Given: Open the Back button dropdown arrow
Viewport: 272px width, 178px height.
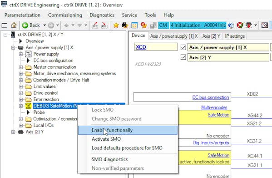Looking at the screenshot, I should [x=45, y=25].
